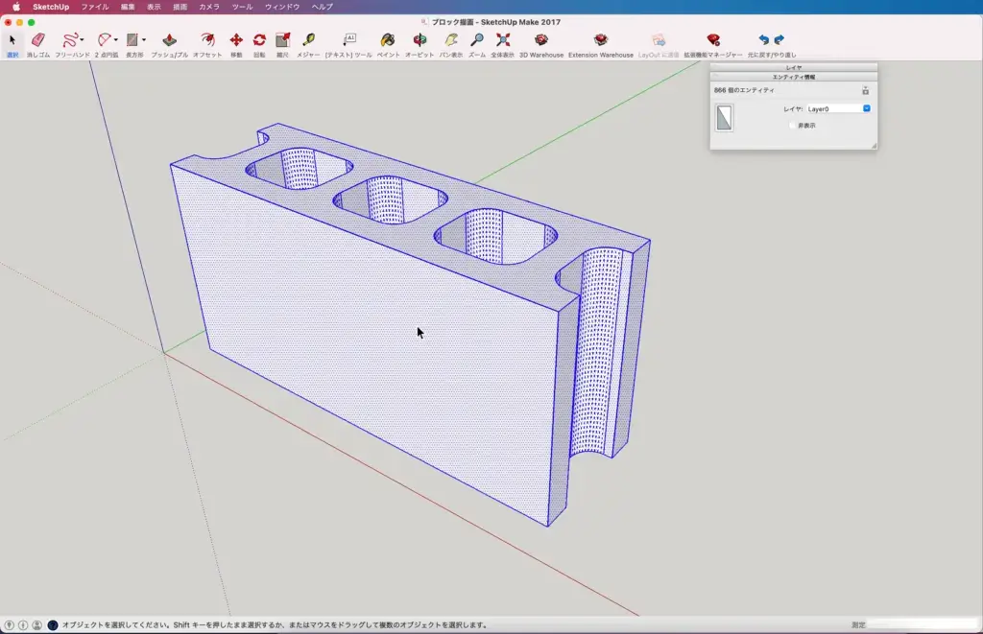Open the ファイル menu
Image resolution: width=983 pixels, height=634 pixels.
pos(95,7)
